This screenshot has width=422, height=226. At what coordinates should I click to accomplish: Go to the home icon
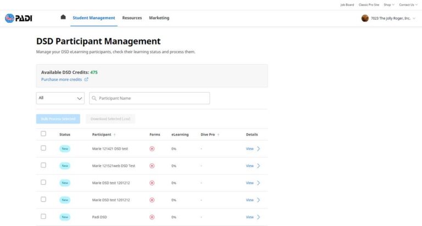63,18
